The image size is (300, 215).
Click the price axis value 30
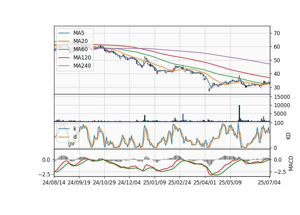[277, 88]
